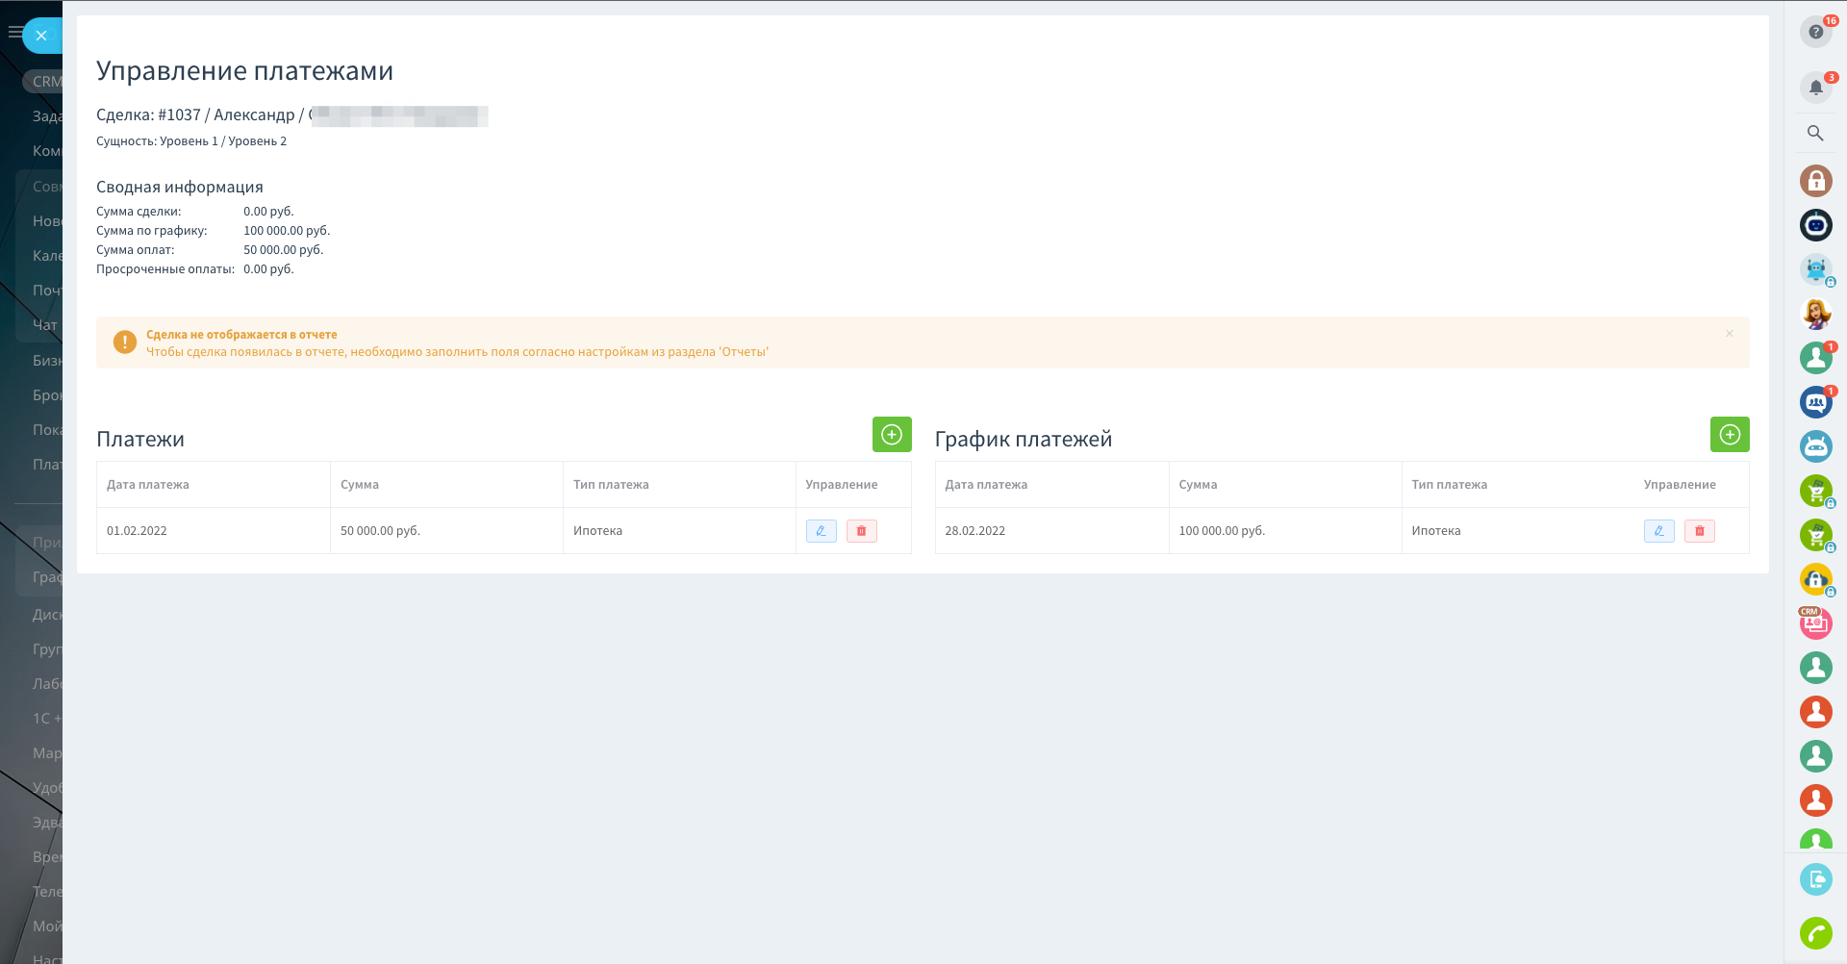The height and width of the screenshot is (964, 1847).
Task: Click the 'Сделка не отображается в отчете' warning title
Action: click(241, 335)
